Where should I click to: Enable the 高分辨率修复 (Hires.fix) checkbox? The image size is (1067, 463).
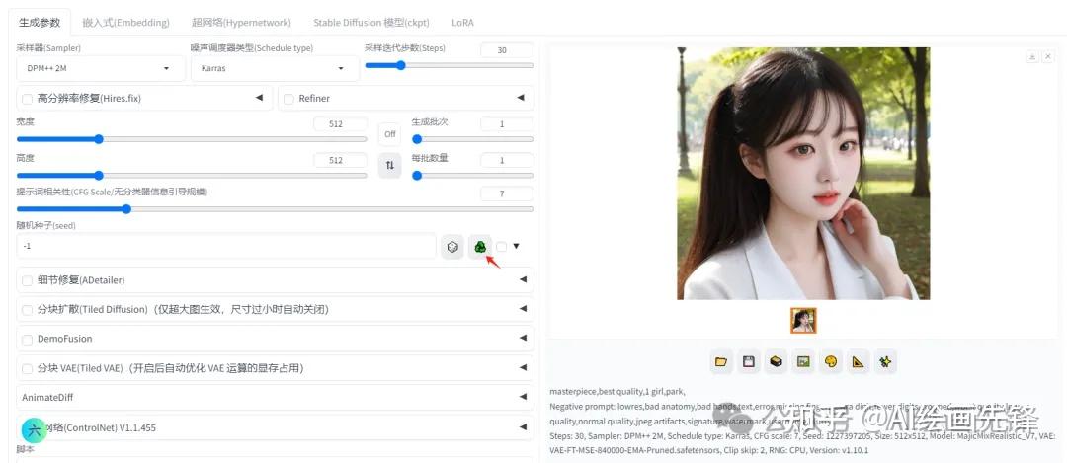click(28, 99)
